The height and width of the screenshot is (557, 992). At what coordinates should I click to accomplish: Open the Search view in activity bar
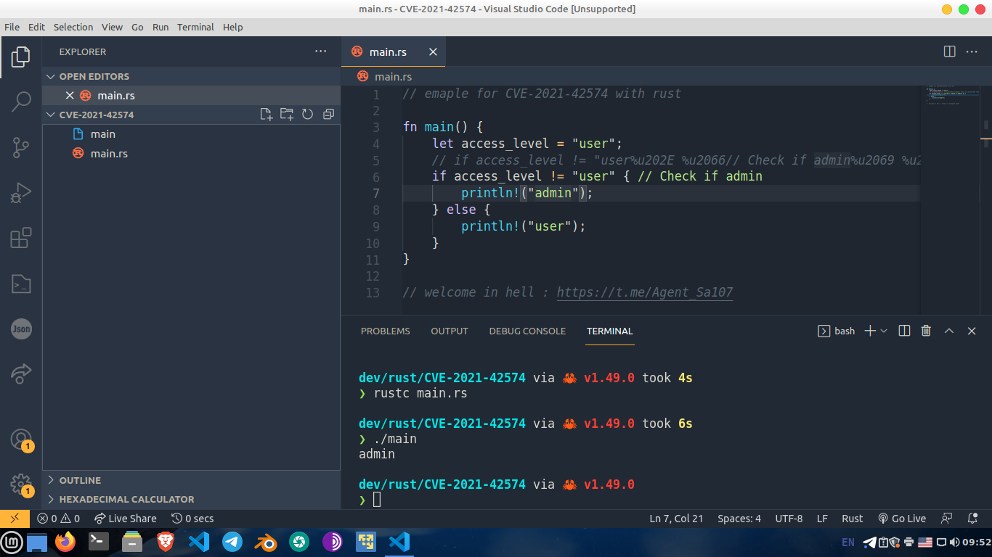[x=21, y=102]
